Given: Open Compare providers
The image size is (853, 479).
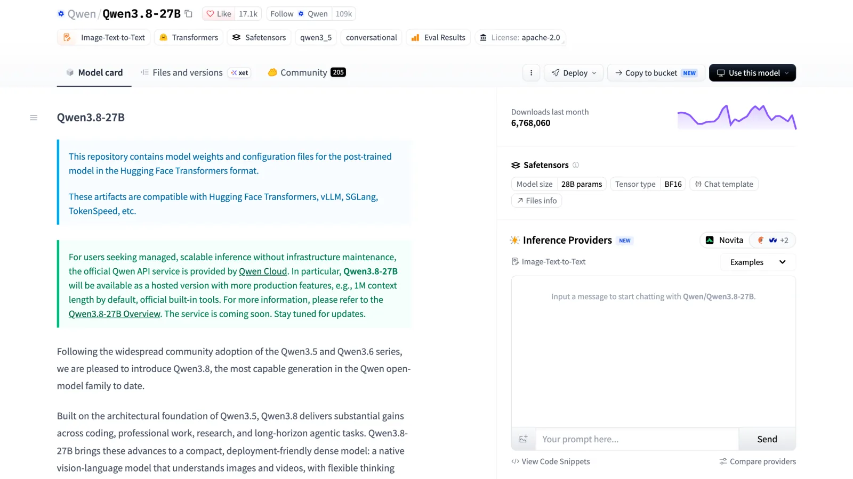Looking at the screenshot, I should click(758, 461).
